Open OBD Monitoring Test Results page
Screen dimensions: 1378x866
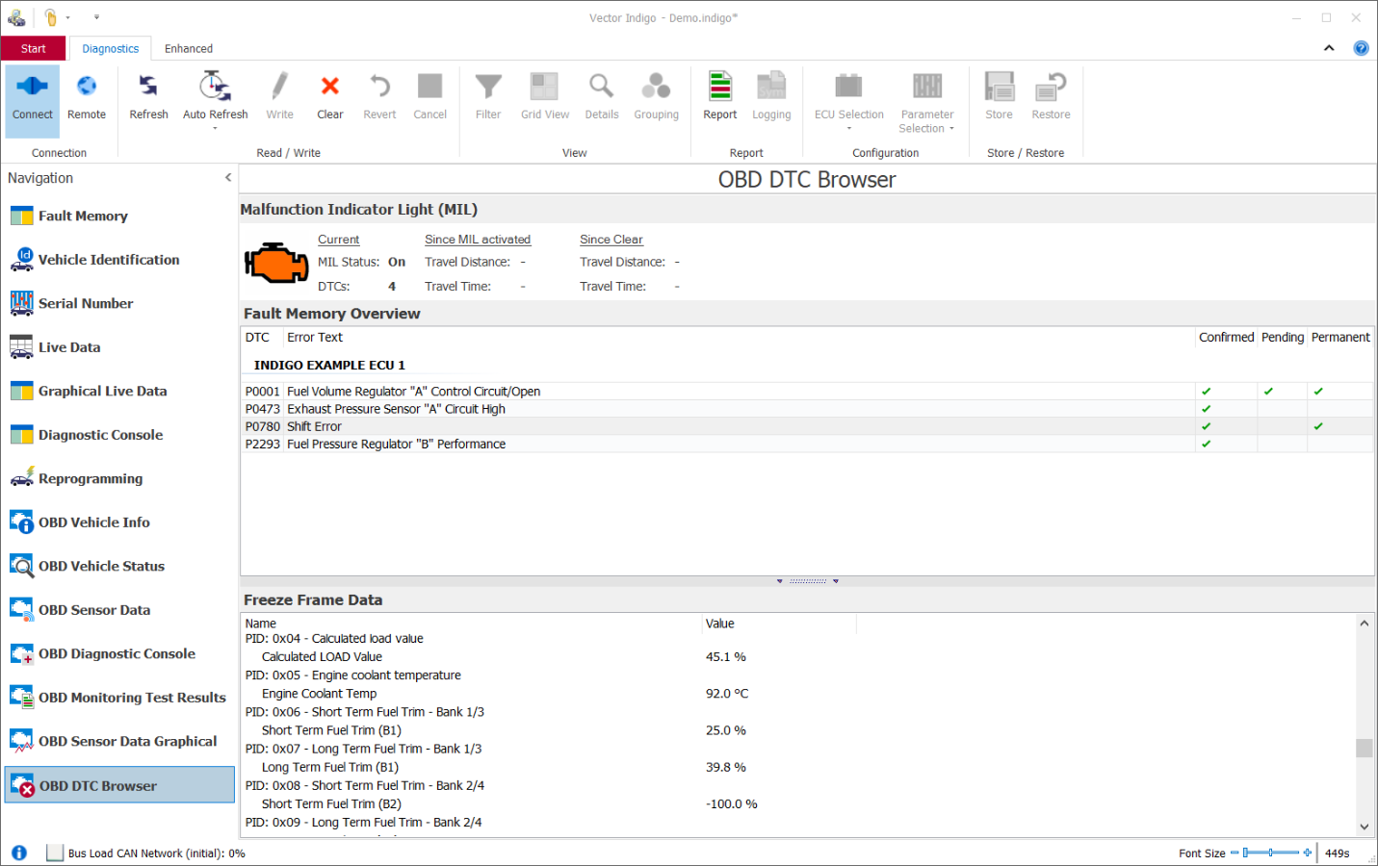click(x=119, y=698)
